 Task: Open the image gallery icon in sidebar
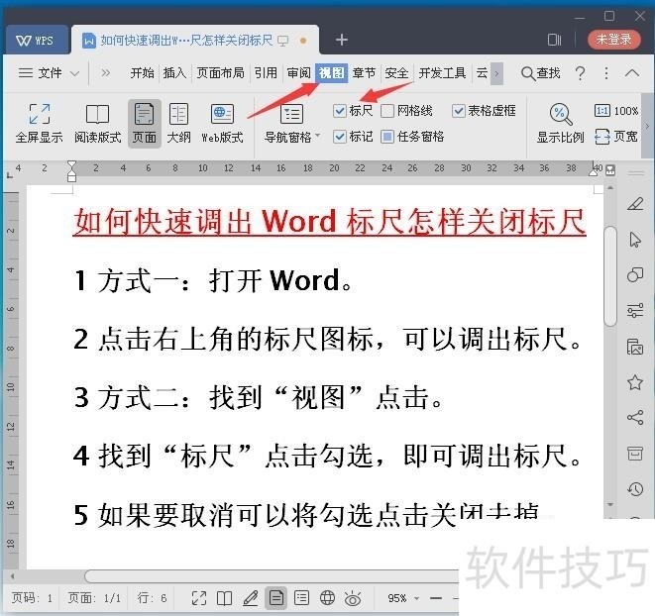(x=635, y=347)
